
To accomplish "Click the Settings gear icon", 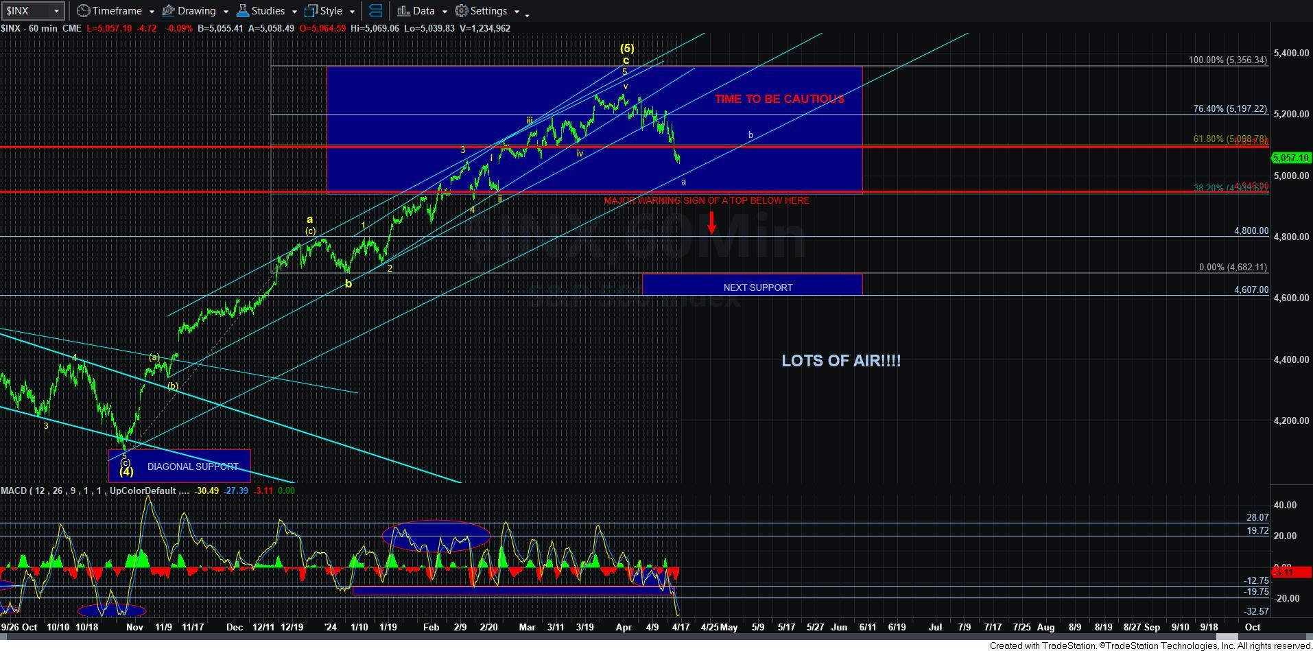I will pos(462,11).
